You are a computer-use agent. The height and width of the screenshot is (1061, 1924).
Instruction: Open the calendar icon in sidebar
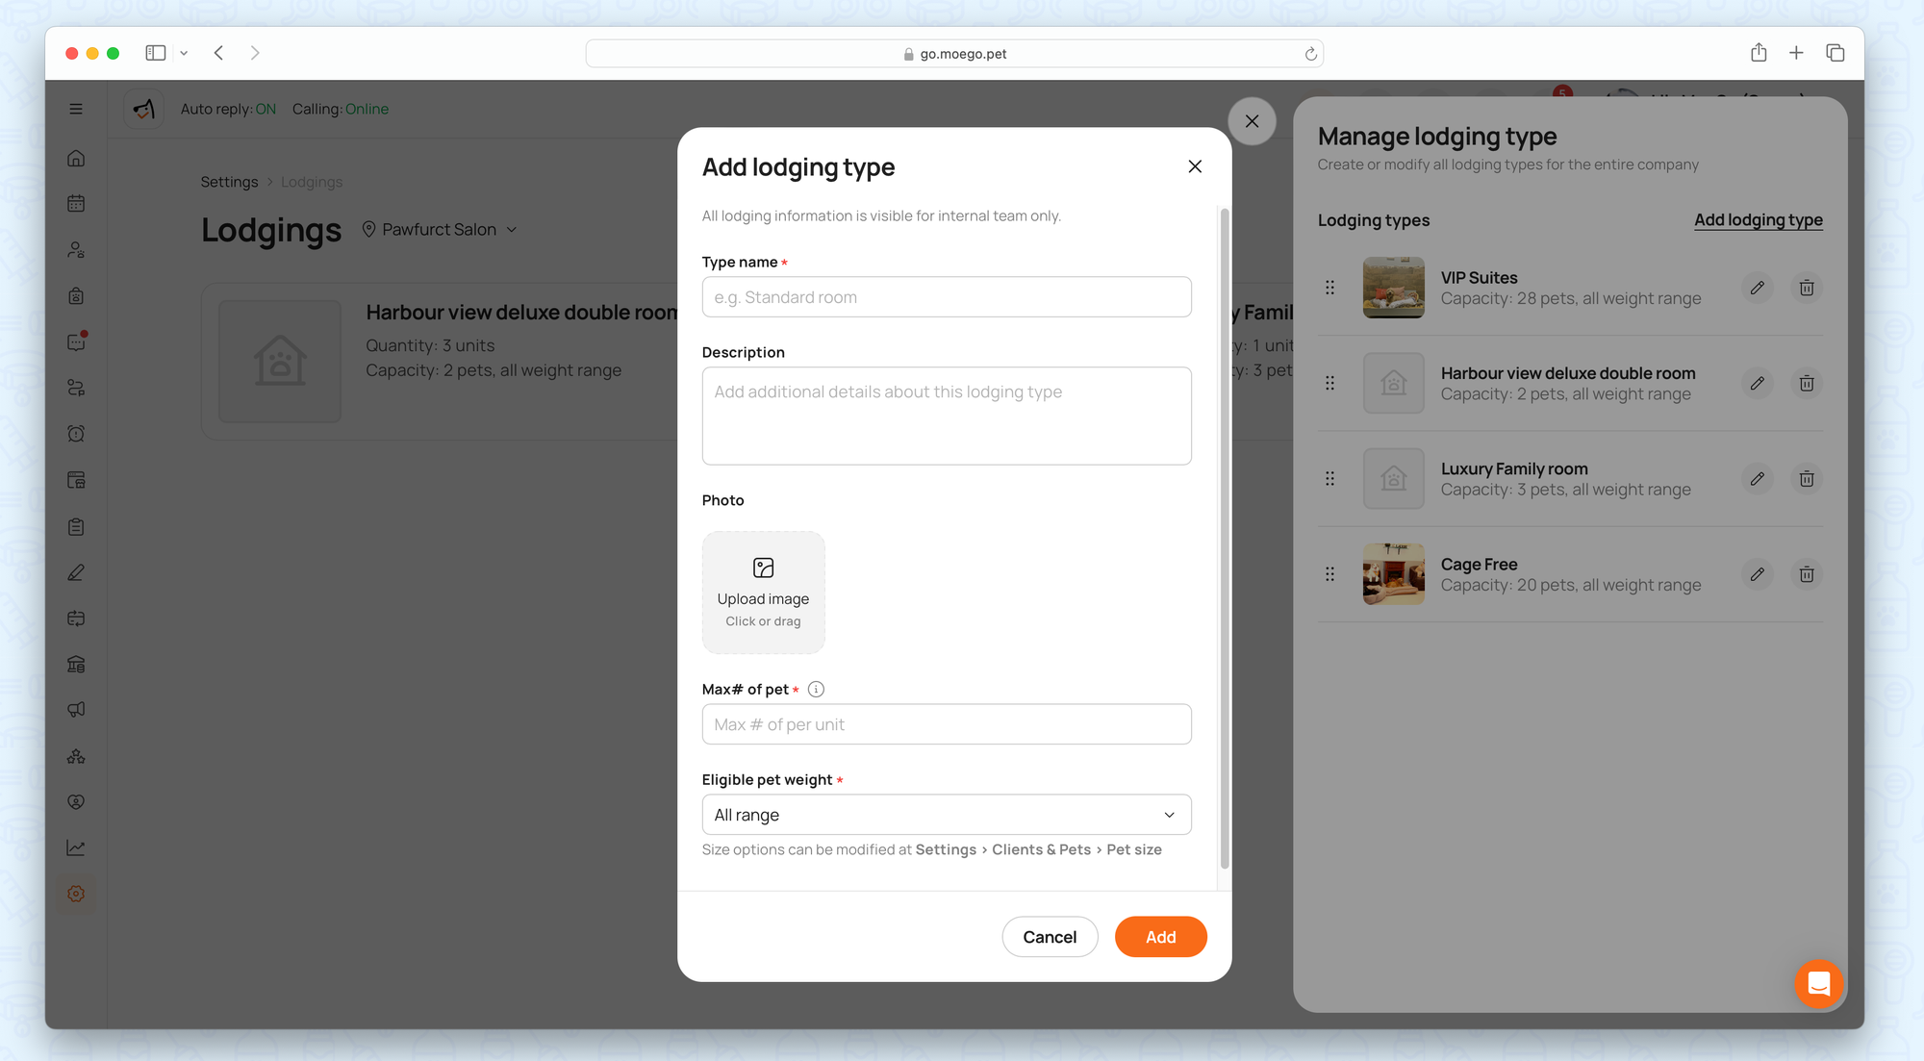pos(76,203)
